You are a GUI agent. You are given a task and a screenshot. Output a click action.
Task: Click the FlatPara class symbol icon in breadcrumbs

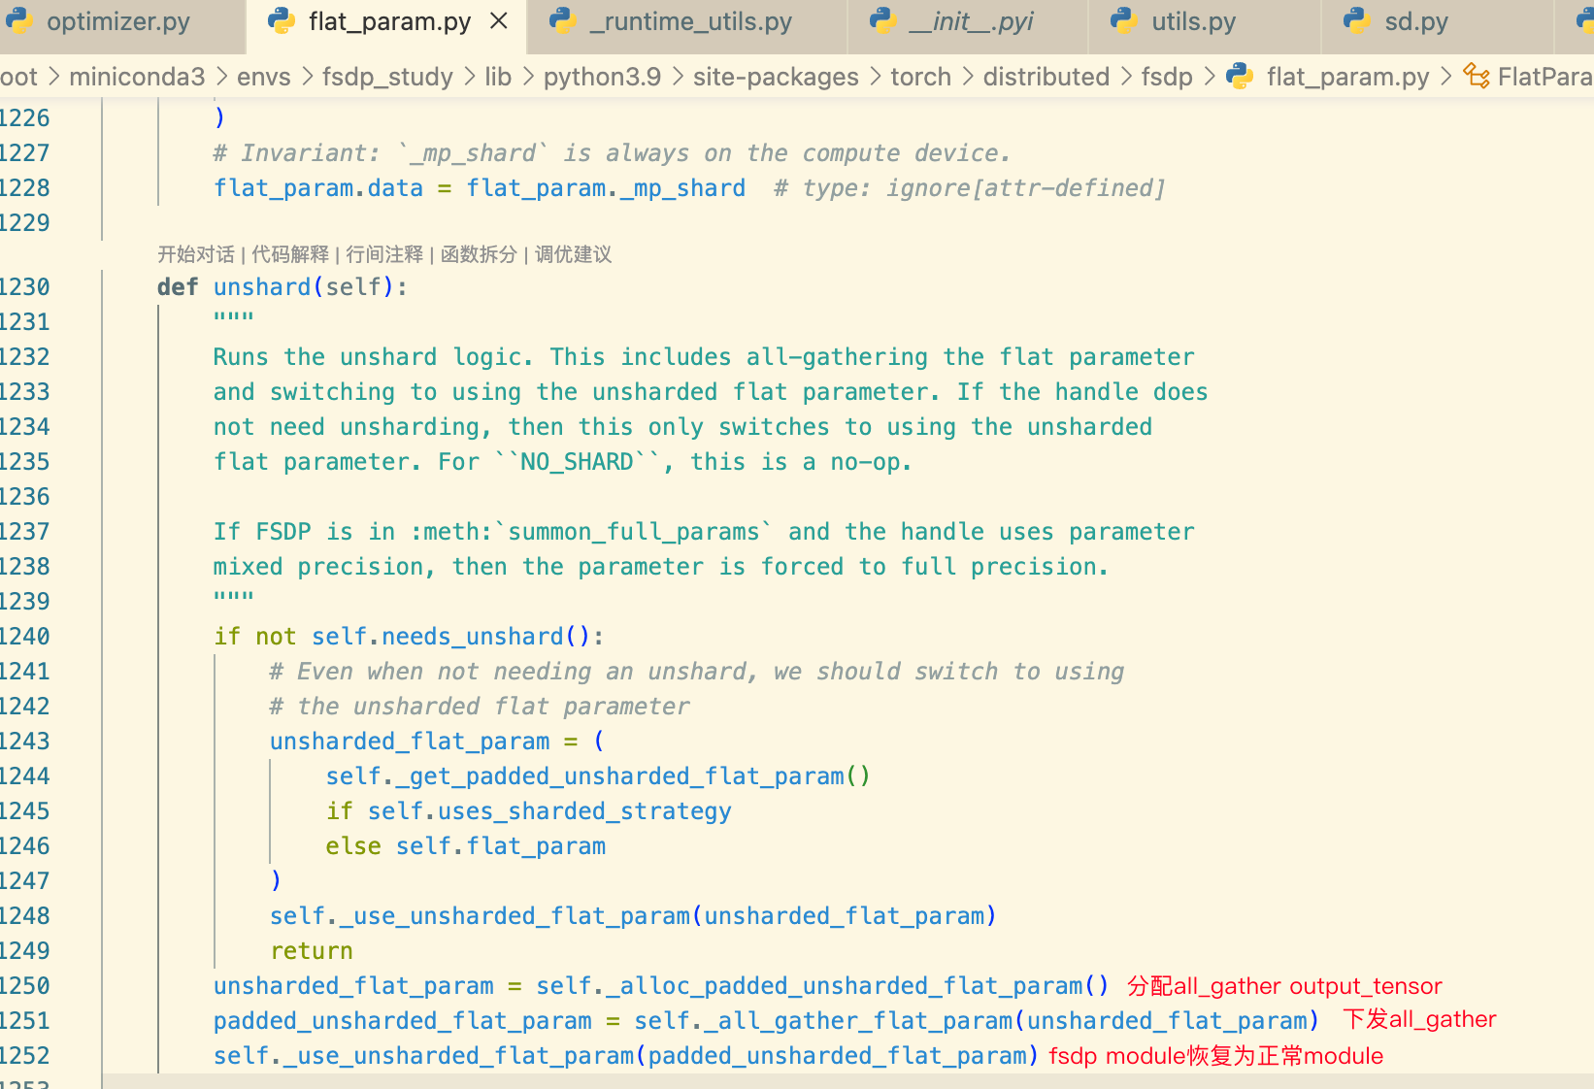[x=1478, y=76]
